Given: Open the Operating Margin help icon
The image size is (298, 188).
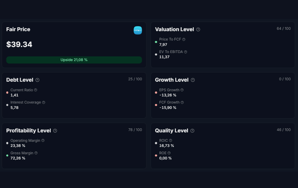Looking at the screenshot, I should coord(44,140).
